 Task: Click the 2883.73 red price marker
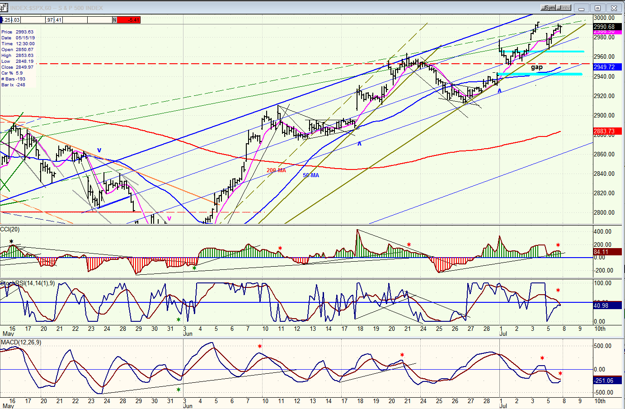(x=604, y=131)
